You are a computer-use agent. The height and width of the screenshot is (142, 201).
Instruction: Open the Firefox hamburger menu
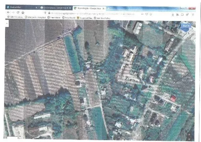(193, 15)
